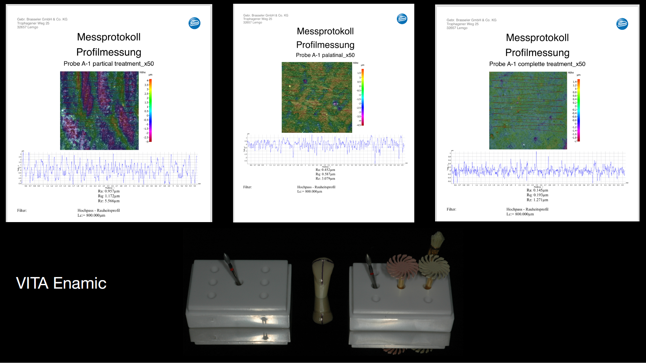Select 'Profilmessung' heading on the complette treatment page
Image resolution: width=646 pixels, height=363 pixels.
coord(537,53)
